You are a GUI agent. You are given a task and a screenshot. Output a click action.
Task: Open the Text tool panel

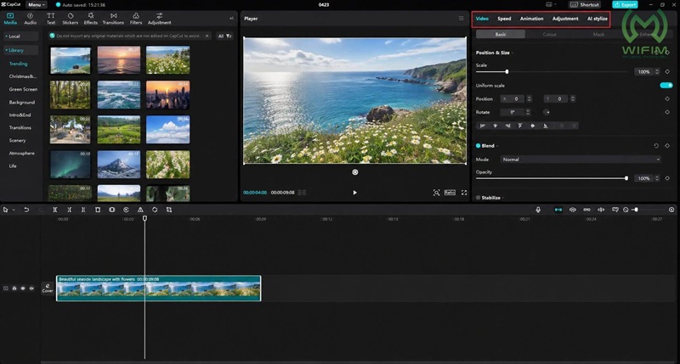pos(51,19)
